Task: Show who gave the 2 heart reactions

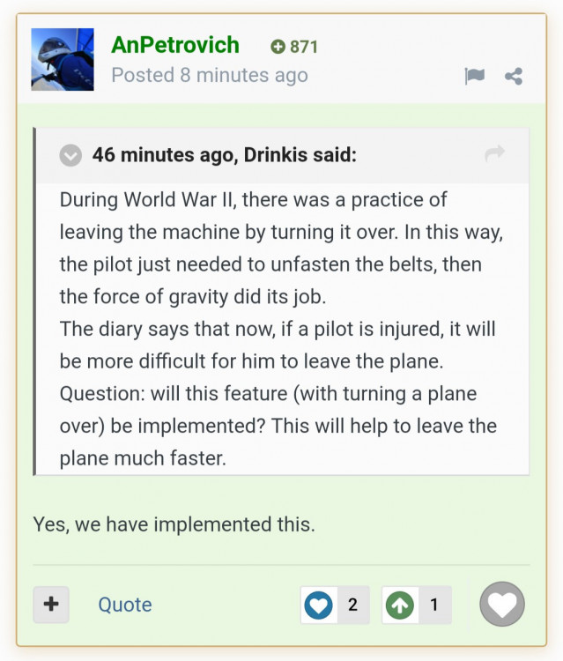Action: click(x=352, y=605)
